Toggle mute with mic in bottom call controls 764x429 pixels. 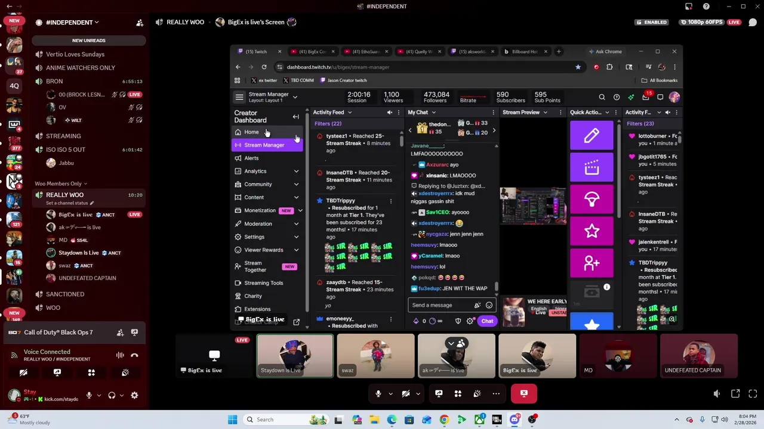(x=378, y=393)
